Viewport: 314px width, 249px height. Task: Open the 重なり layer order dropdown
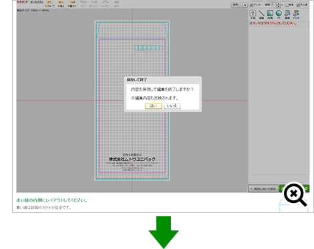[x=72, y=4]
